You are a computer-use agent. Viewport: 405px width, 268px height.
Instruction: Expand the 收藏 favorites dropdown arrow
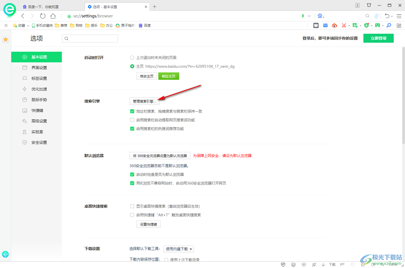[28, 26]
